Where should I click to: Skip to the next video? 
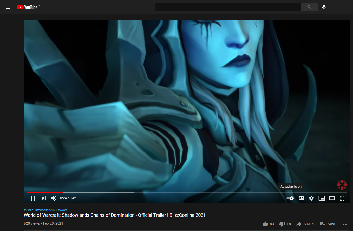(x=44, y=198)
